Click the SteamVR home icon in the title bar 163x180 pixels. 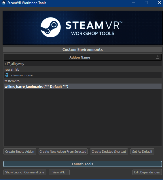tap(4, 3)
